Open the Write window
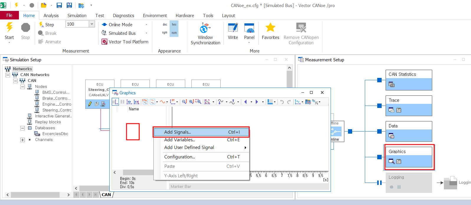 point(233,31)
